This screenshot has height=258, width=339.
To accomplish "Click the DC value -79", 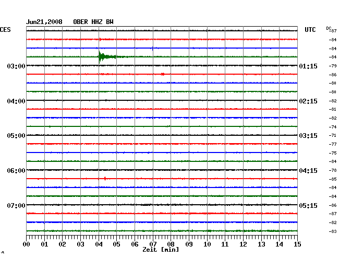I will click(333, 66).
